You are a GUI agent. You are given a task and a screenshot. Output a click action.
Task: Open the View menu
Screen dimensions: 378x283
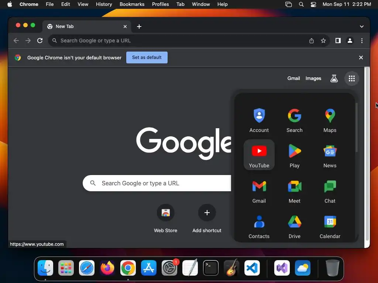83,4
